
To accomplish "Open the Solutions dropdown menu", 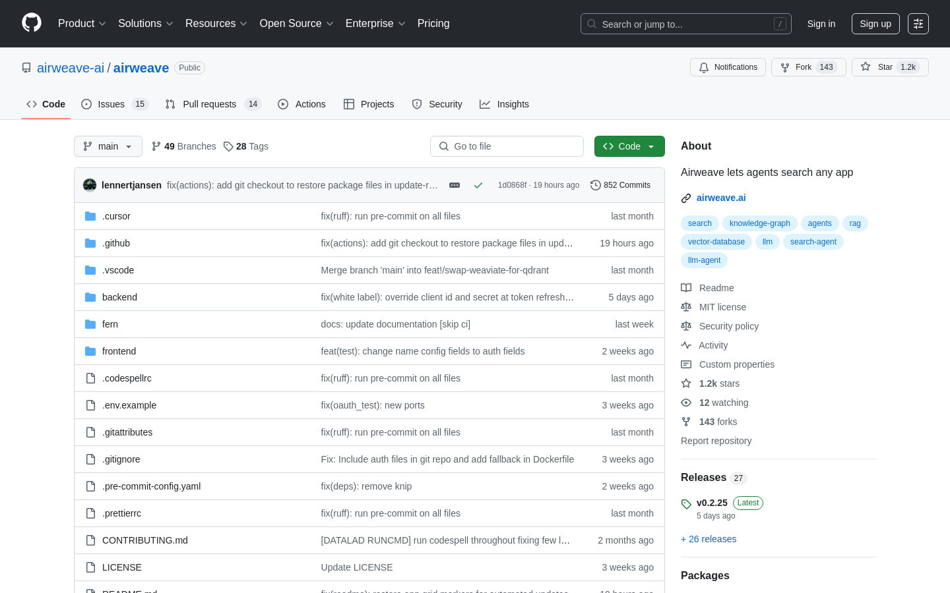I will point(146,23).
